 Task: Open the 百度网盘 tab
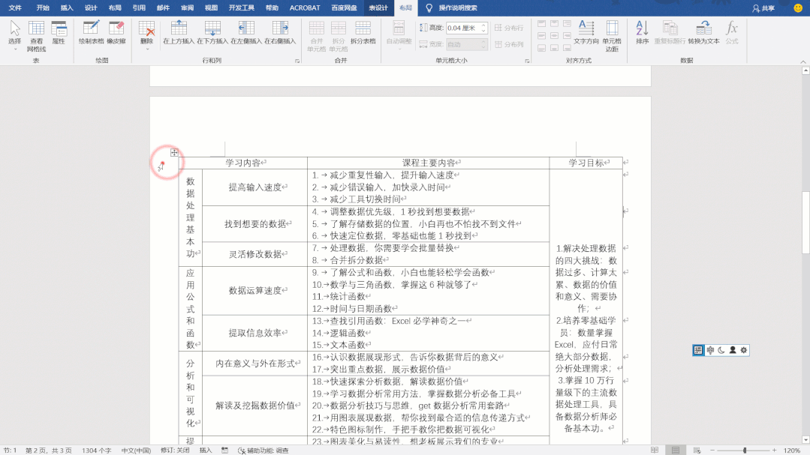point(344,7)
